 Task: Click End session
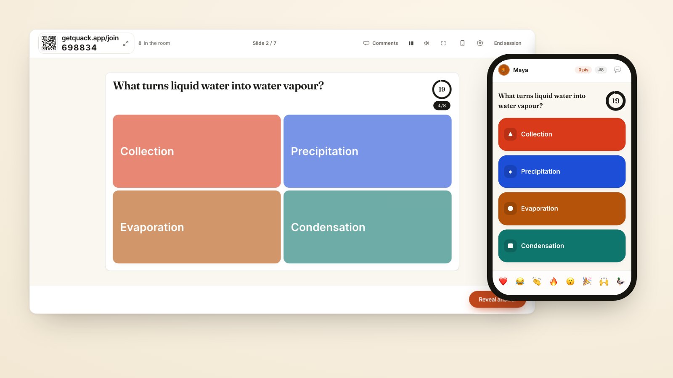[507, 43]
